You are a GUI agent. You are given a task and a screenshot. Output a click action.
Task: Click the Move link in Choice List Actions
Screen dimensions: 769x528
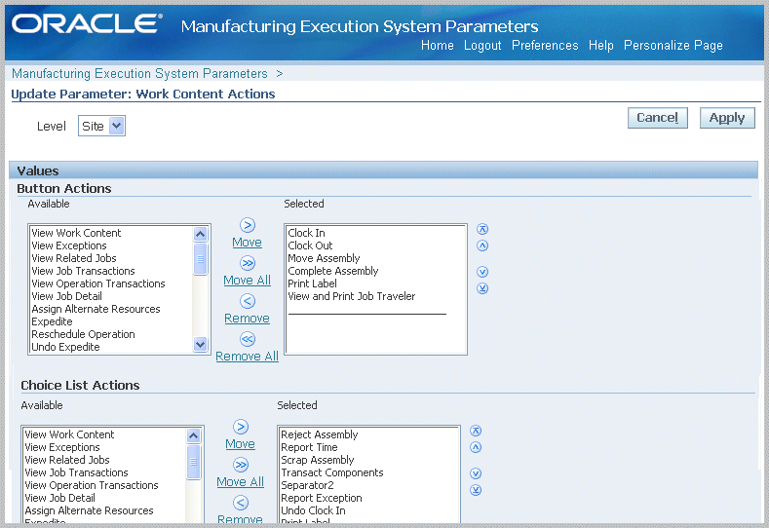click(x=241, y=443)
